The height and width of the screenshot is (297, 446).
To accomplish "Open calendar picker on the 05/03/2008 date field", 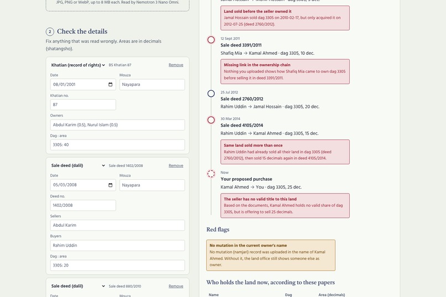I will (110, 185).
